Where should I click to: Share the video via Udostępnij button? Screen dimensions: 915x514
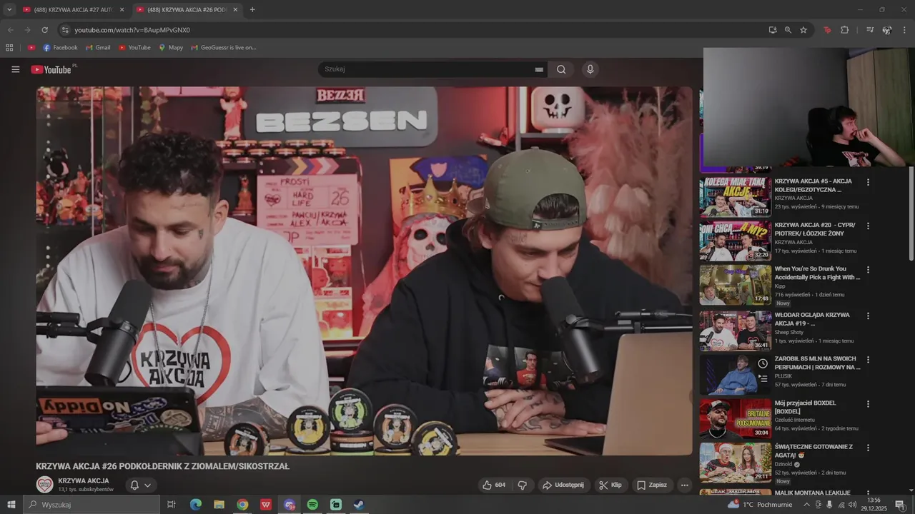point(563,485)
